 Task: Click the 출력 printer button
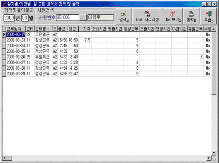pos(191,16)
